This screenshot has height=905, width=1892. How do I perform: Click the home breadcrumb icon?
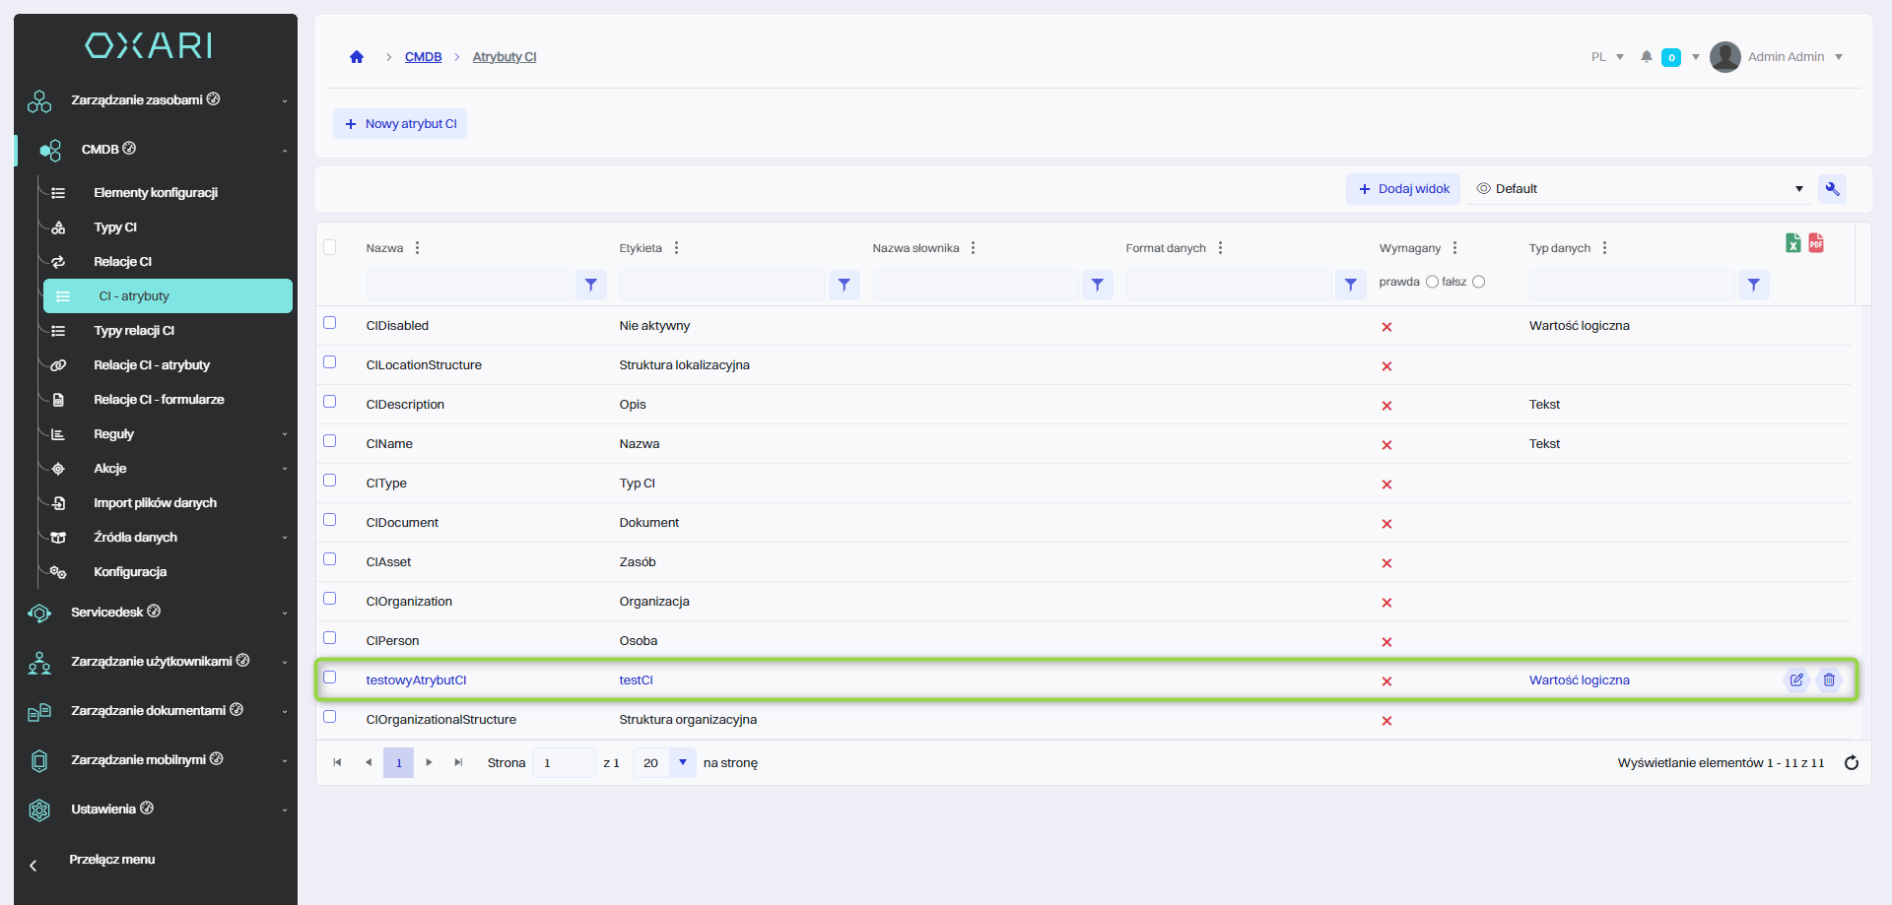pos(357,57)
